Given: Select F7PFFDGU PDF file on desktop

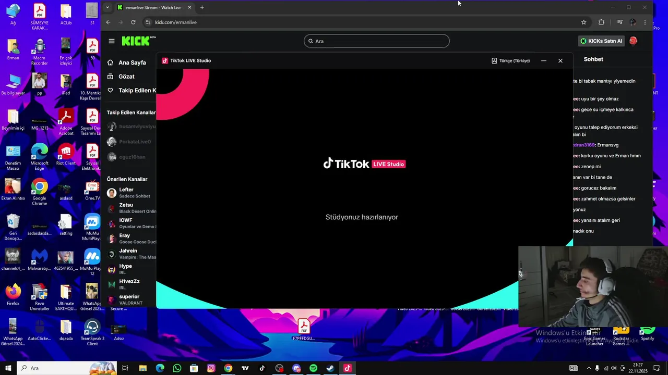Looking at the screenshot, I should coord(304,331).
